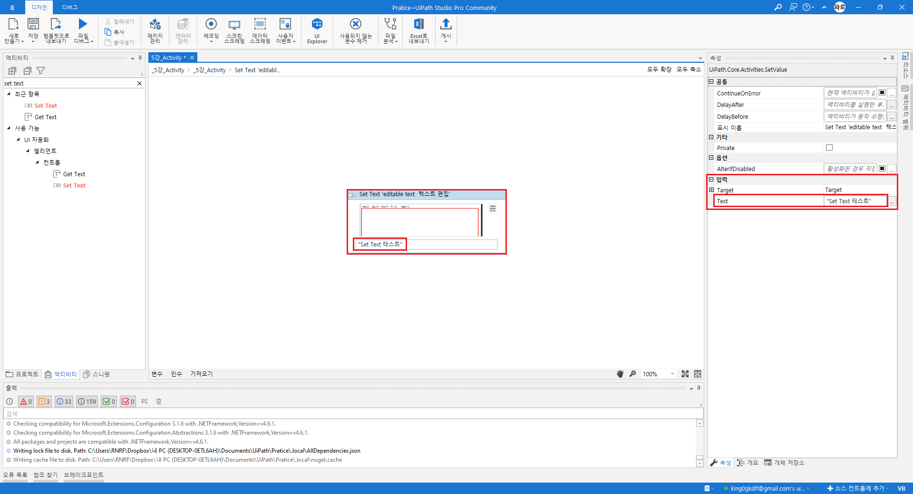Activate the pan hand tool in designer

coord(620,374)
